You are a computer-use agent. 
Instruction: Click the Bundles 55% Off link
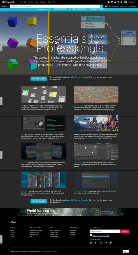pyautogui.click(x=124, y=6)
